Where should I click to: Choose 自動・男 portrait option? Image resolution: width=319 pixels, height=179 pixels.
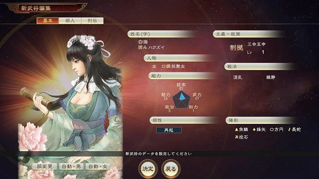(x=71, y=167)
